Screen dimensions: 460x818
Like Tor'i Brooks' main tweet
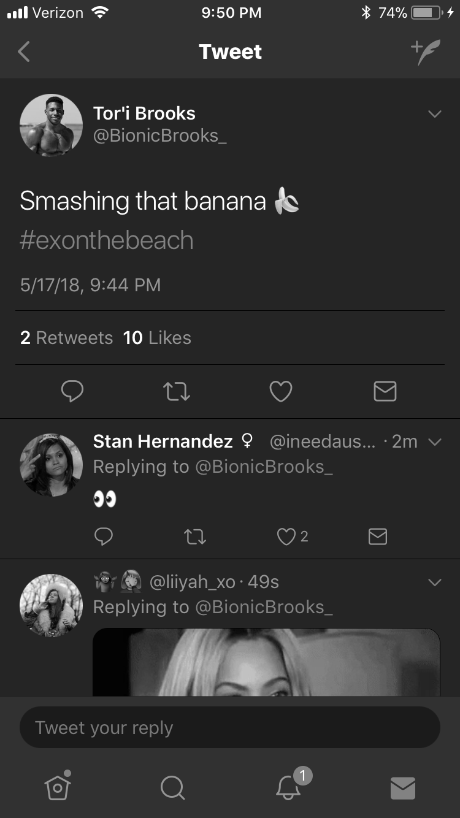[281, 391]
